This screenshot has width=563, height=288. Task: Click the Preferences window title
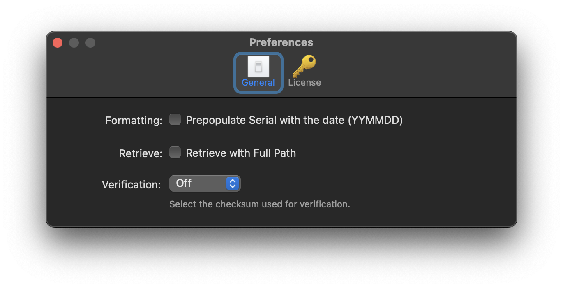click(x=281, y=42)
